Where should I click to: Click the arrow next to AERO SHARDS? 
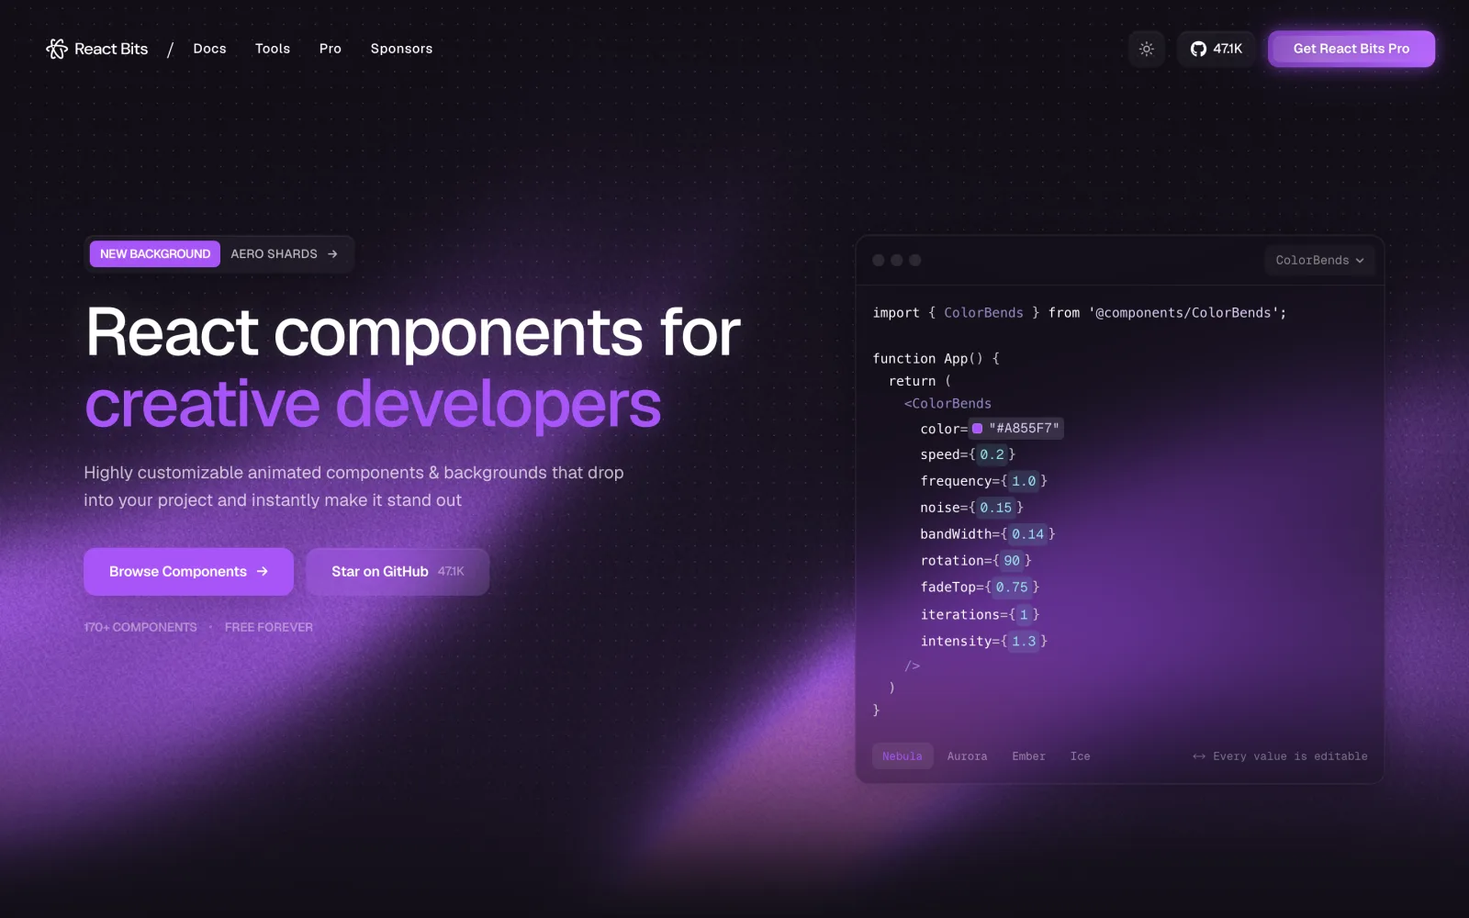point(332,254)
